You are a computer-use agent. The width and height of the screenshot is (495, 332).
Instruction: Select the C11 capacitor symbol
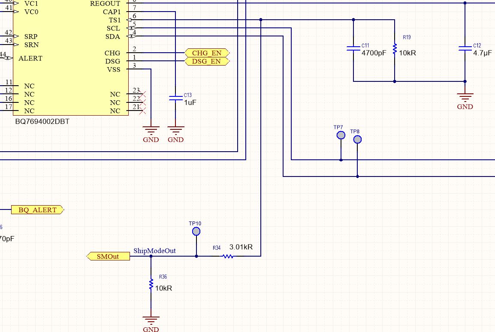[353, 48]
